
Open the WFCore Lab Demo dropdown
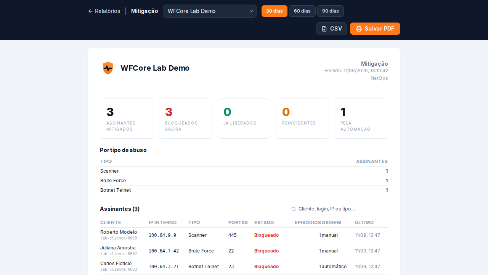click(x=210, y=11)
